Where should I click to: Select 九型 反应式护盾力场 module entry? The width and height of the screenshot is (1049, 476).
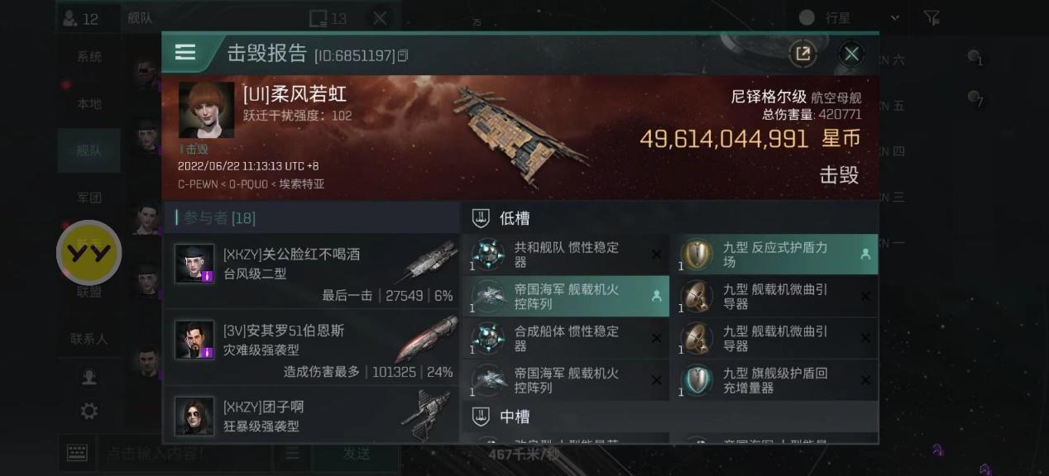click(774, 255)
